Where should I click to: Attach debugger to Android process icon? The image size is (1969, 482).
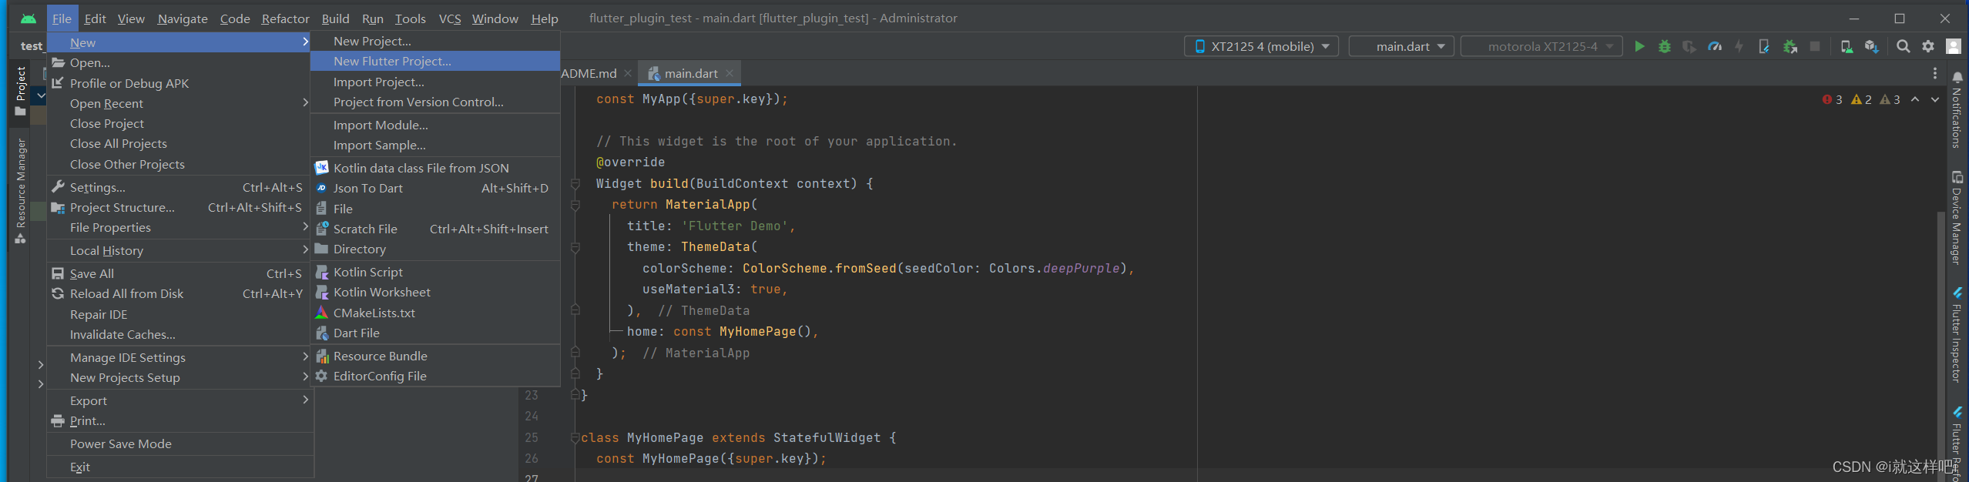pyautogui.click(x=1790, y=46)
